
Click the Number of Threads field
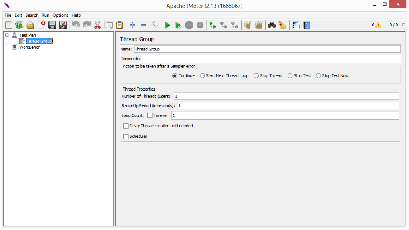pyautogui.click(x=286, y=96)
